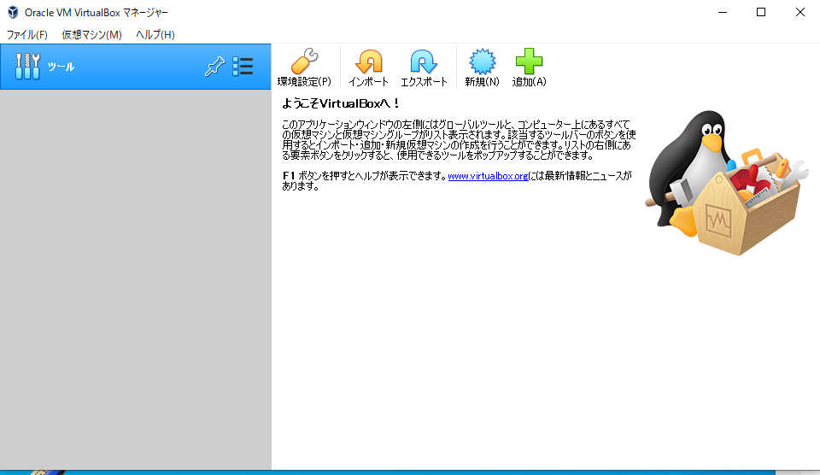Click the ツール screwdriver-and-wrench icon
The width and height of the screenshot is (820, 475).
click(x=27, y=67)
